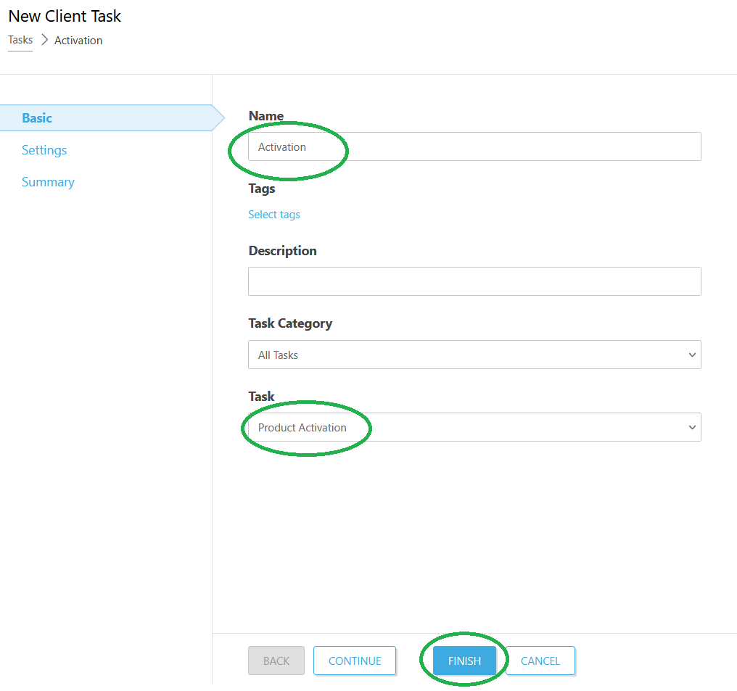Click the CANCEL button
Screen dimensions: 737x691
click(x=540, y=661)
